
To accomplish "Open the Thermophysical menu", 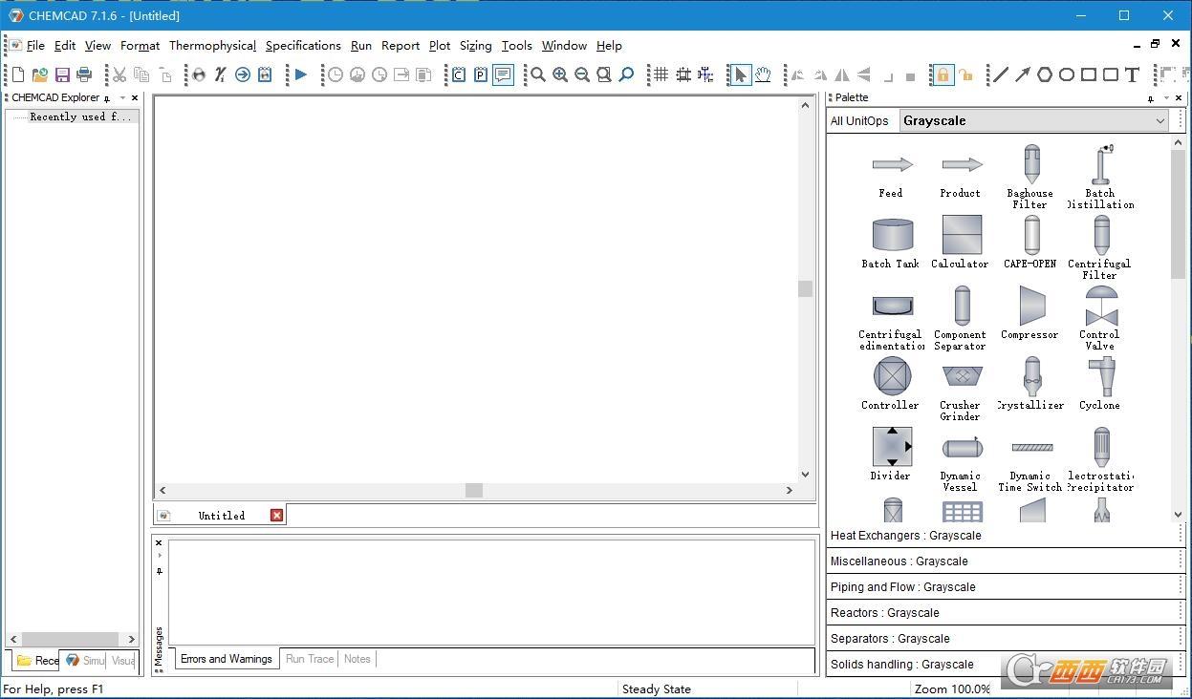I will coord(212,45).
